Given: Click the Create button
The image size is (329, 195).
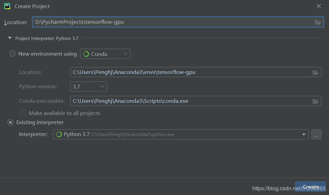Looking at the screenshot, I should pos(310,187).
